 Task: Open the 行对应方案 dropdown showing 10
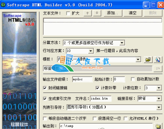(91, 51)
